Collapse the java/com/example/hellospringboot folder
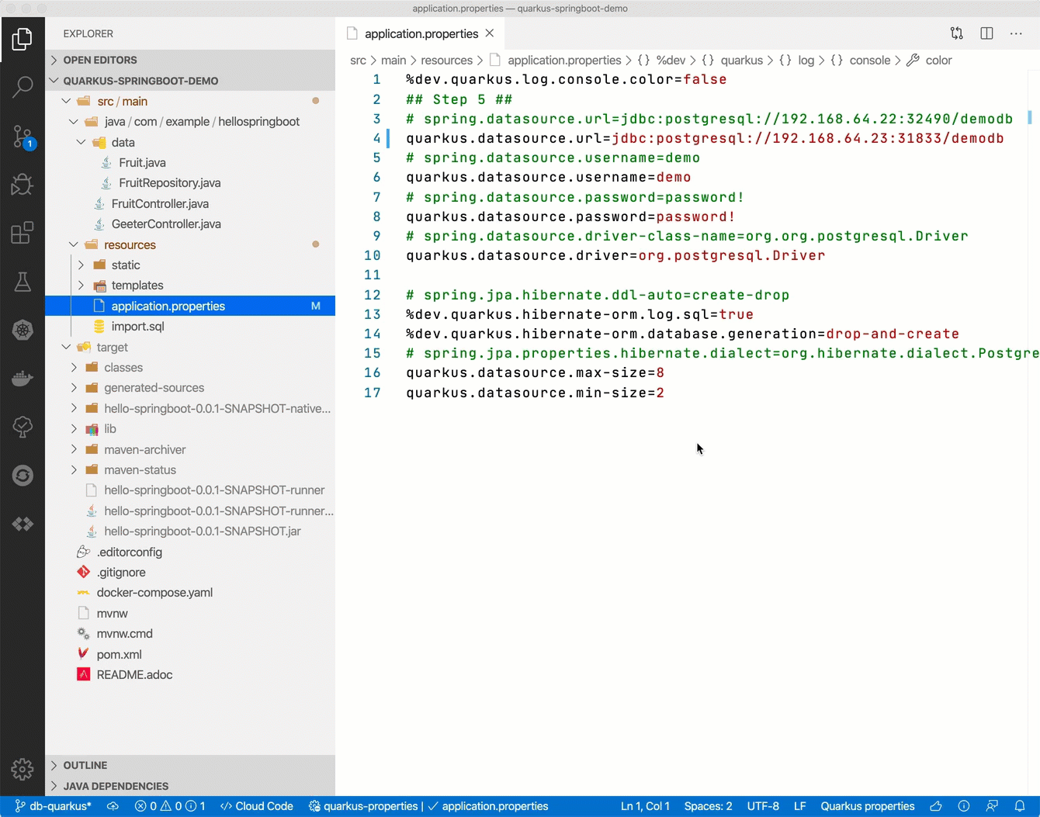1040x817 pixels. tap(190, 122)
